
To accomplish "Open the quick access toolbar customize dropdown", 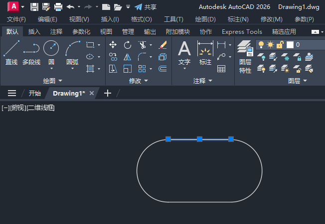I will coord(128,7).
